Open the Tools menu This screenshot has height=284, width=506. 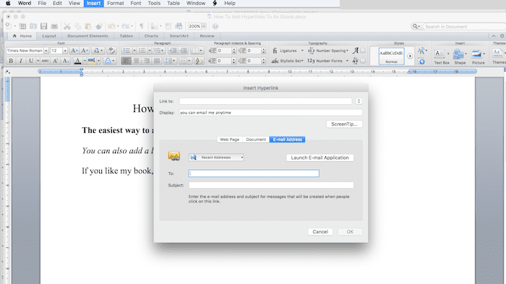point(154,3)
